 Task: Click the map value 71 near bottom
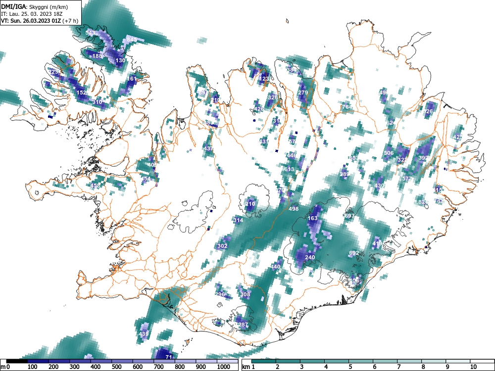169,357
